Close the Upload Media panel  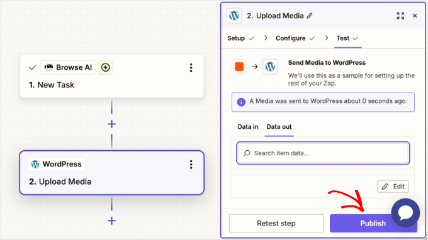pyautogui.click(x=415, y=16)
